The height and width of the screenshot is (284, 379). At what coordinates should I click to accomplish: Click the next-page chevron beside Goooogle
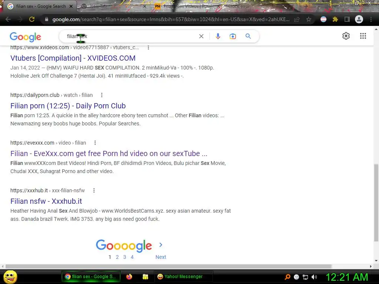point(161,245)
